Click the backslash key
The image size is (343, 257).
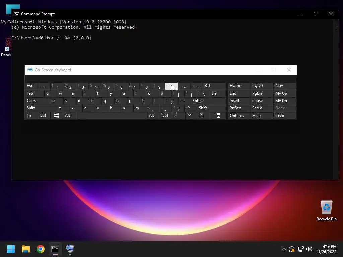pos(203,93)
